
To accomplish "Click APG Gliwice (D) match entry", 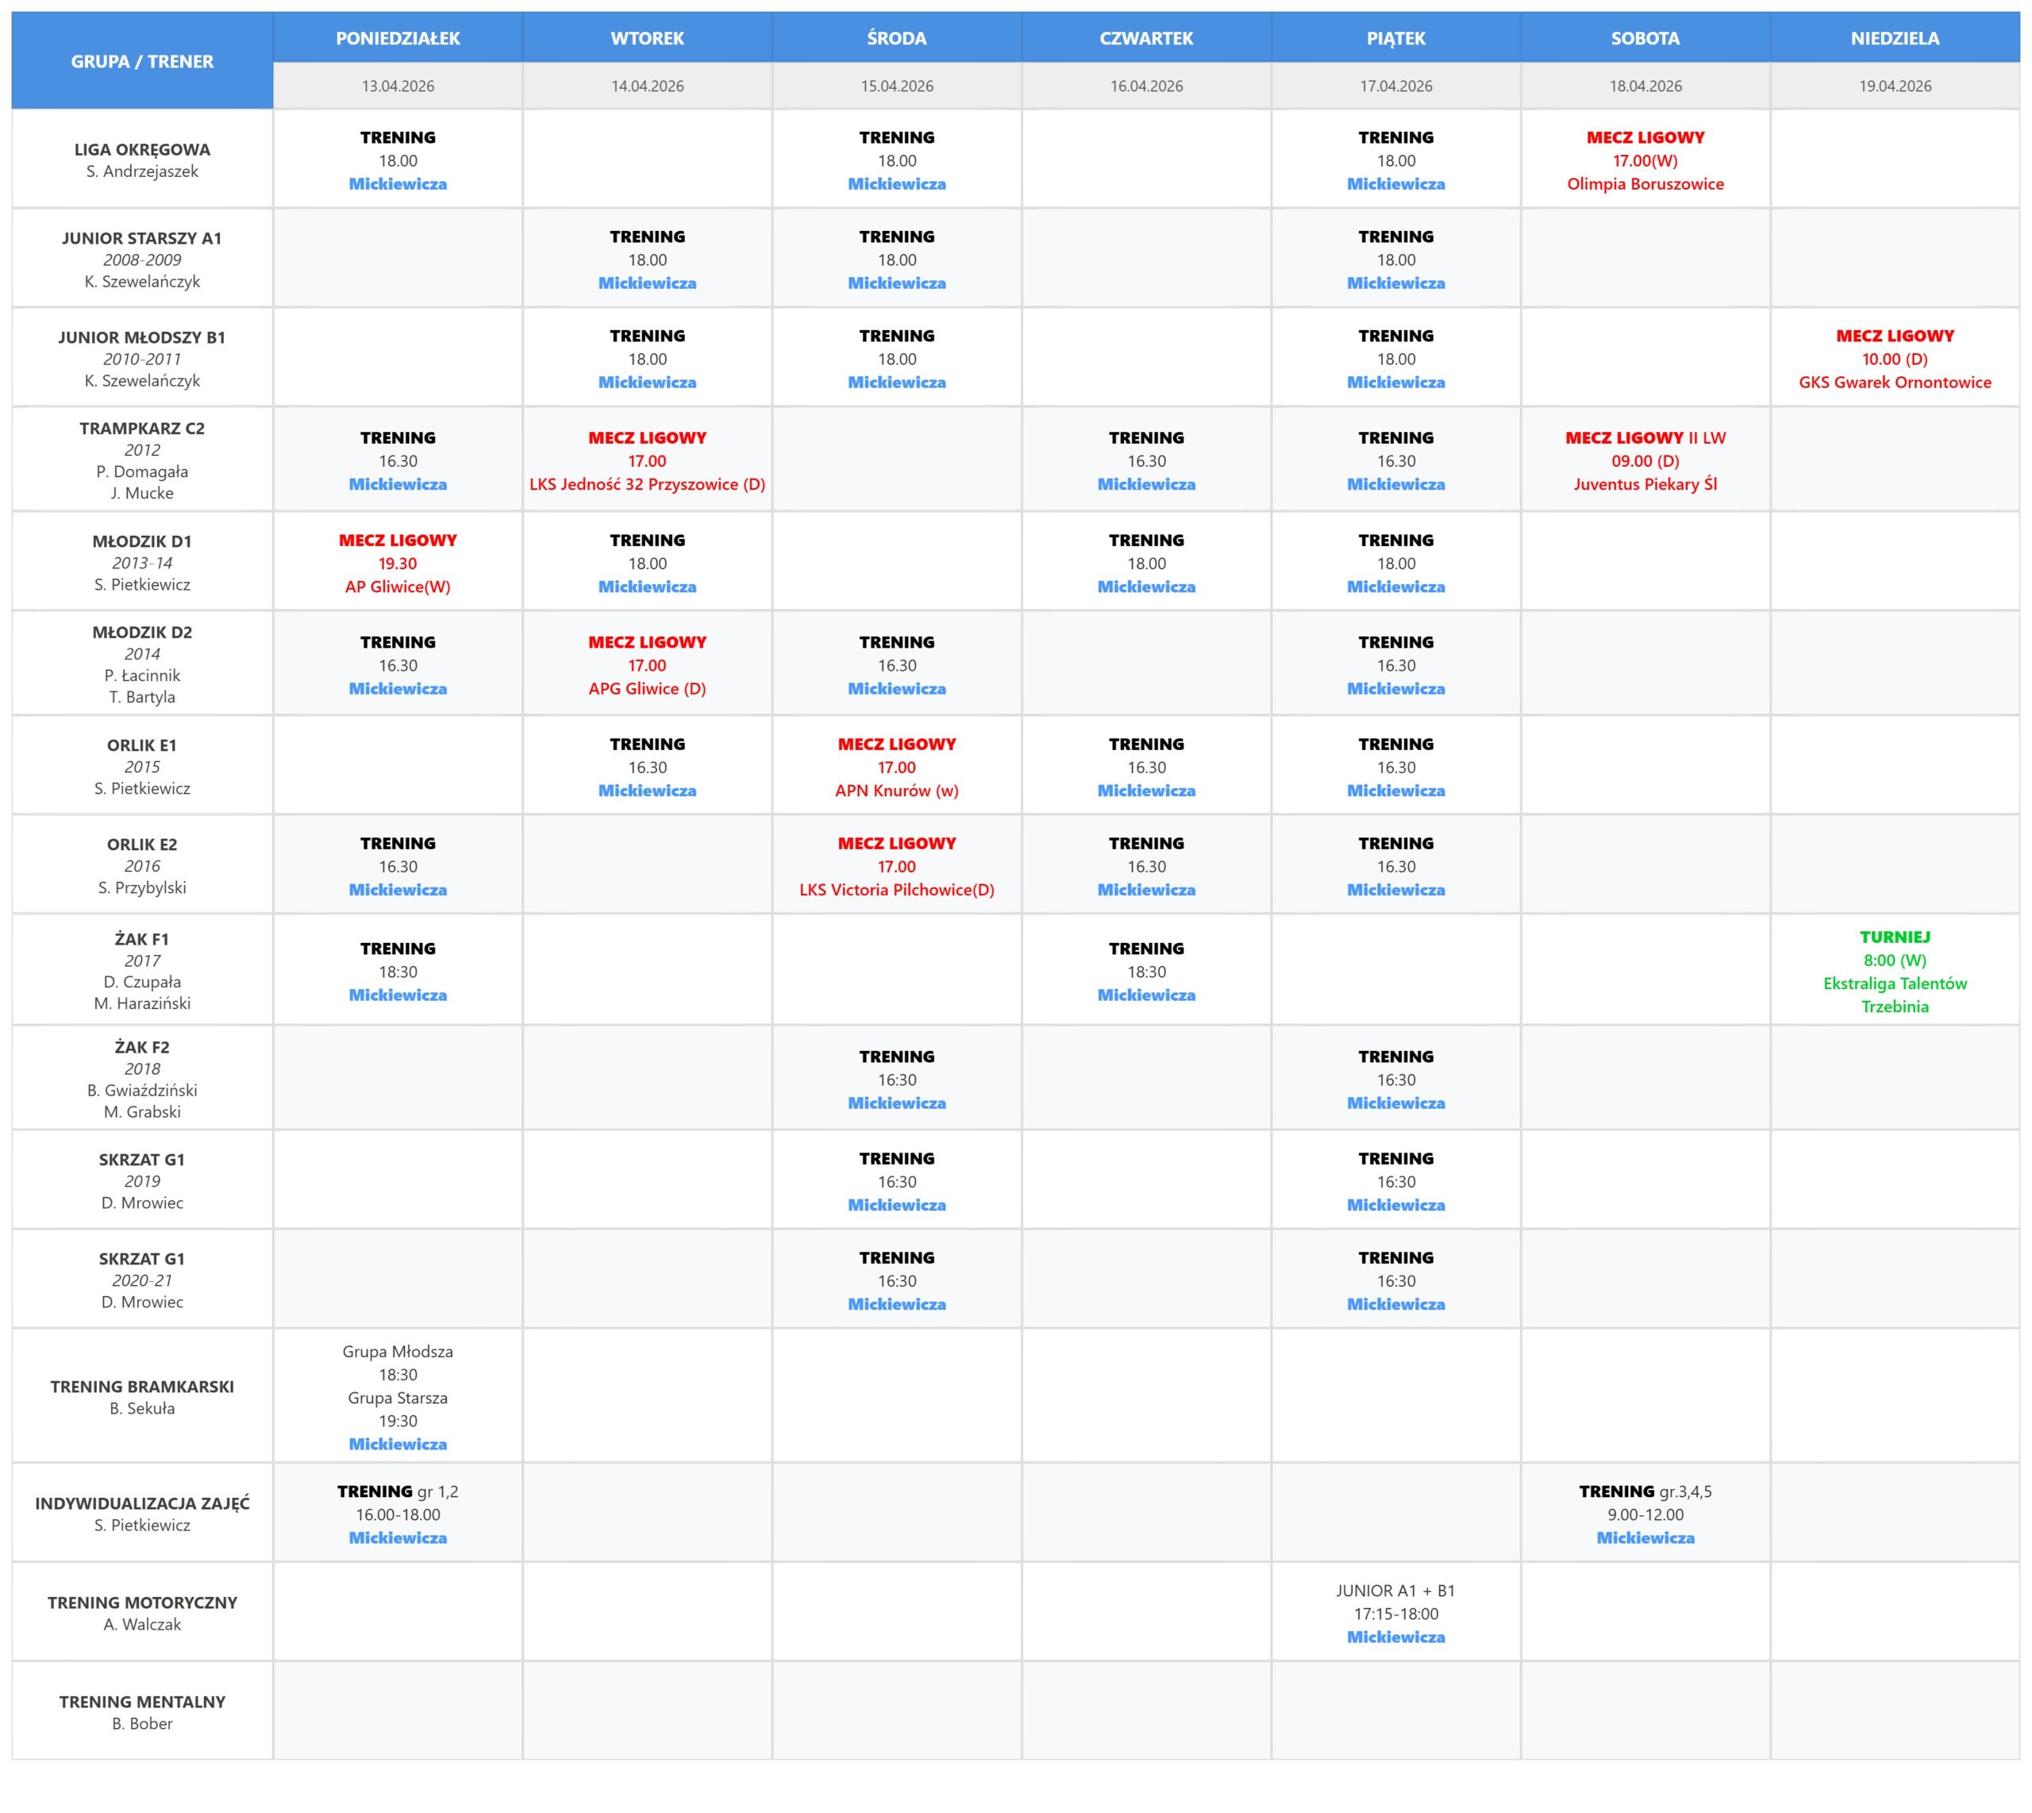I will (x=646, y=688).
